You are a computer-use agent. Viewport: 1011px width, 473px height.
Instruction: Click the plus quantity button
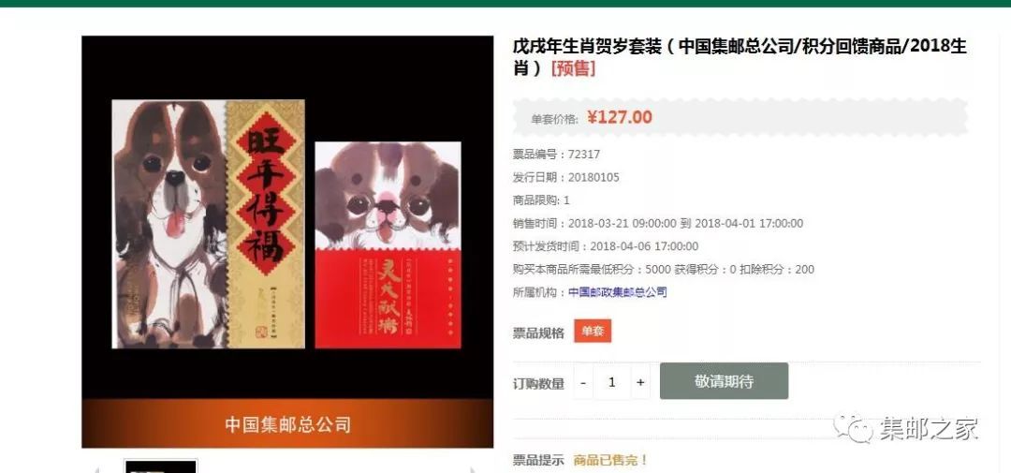point(640,382)
